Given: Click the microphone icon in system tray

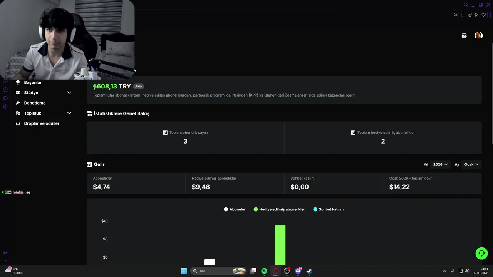Looking at the screenshot, I should click(453, 271).
